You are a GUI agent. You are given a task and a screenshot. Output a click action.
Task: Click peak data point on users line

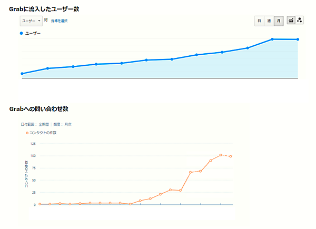(x=272, y=39)
